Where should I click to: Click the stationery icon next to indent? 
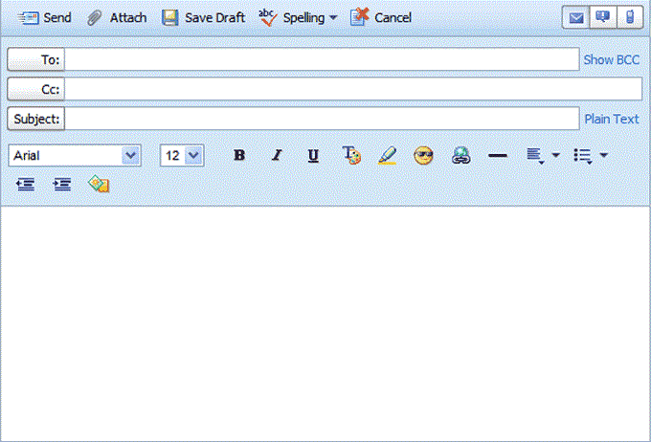[99, 184]
